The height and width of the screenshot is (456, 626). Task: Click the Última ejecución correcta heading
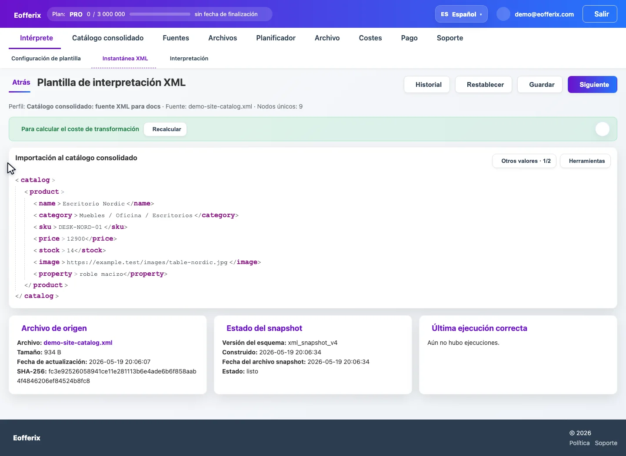point(479,328)
